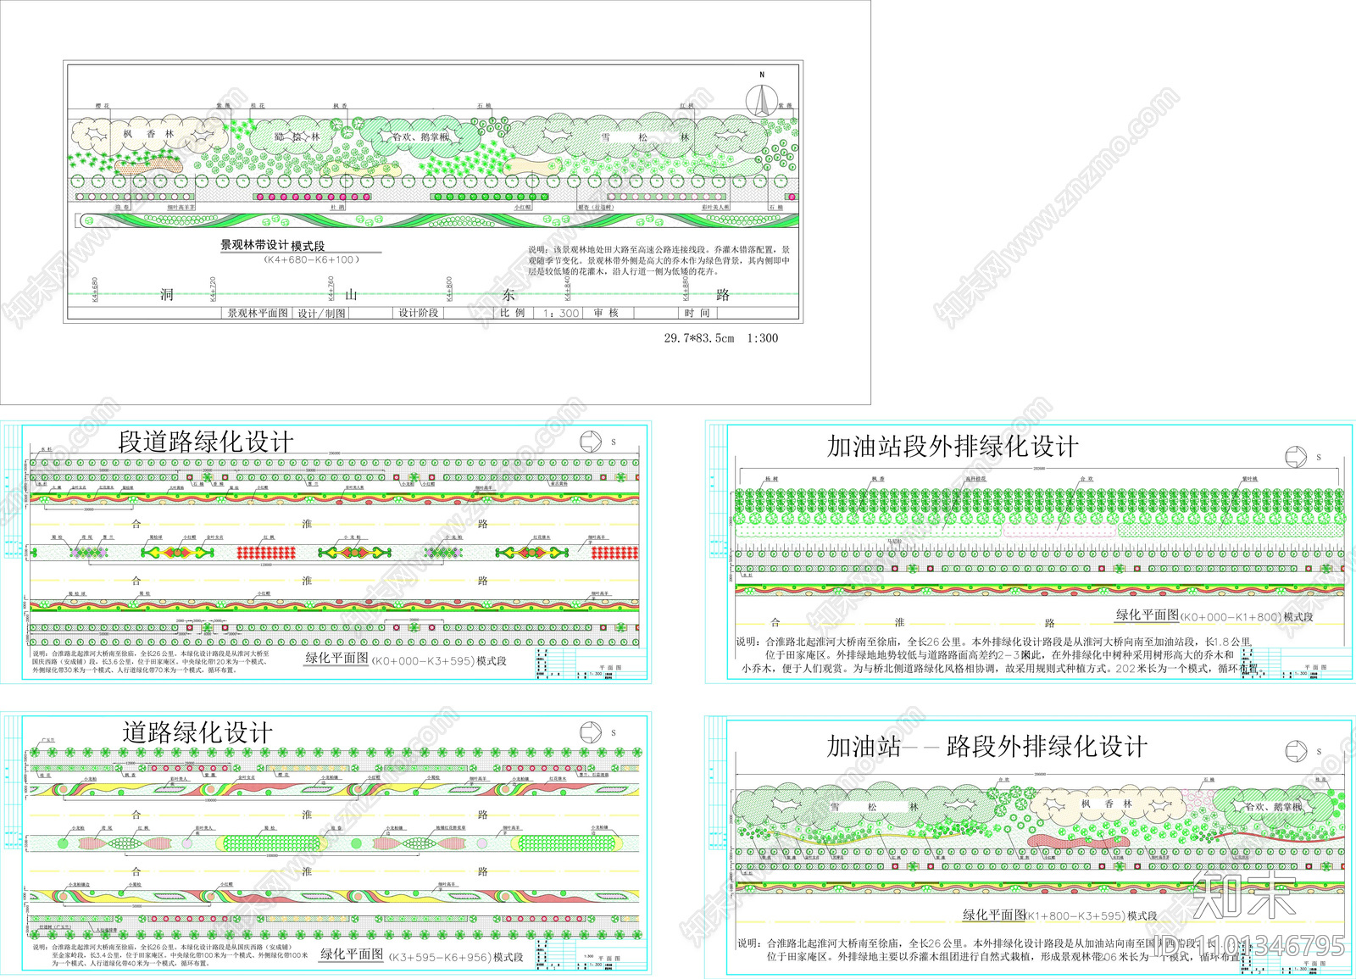Click the 绿化平面图 (K3+595–K6+956) caption

[421, 955]
